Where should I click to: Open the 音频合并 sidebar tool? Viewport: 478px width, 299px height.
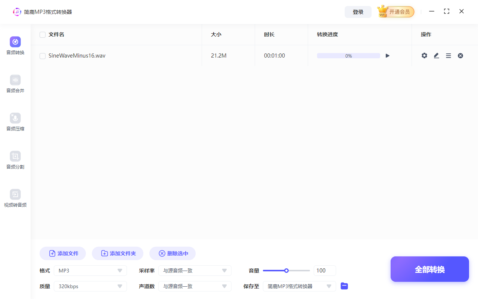(15, 84)
